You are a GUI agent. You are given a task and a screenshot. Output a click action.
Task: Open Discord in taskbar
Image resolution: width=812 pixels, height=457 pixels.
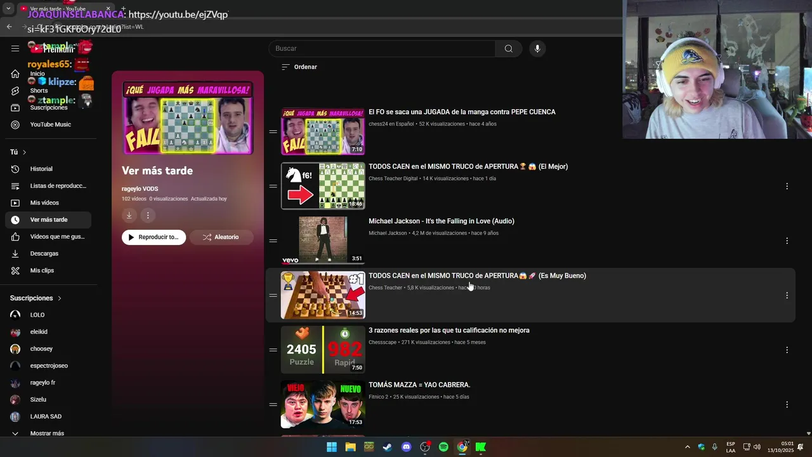tap(407, 447)
